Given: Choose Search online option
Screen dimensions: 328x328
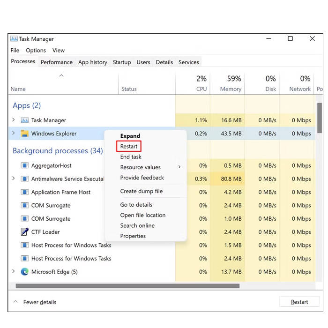Looking at the screenshot, I should point(137,226).
